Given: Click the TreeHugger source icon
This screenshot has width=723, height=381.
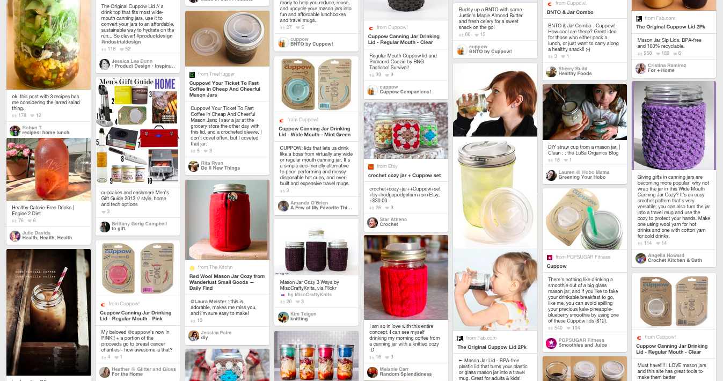Looking at the screenshot, I should (x=192, y=75).
